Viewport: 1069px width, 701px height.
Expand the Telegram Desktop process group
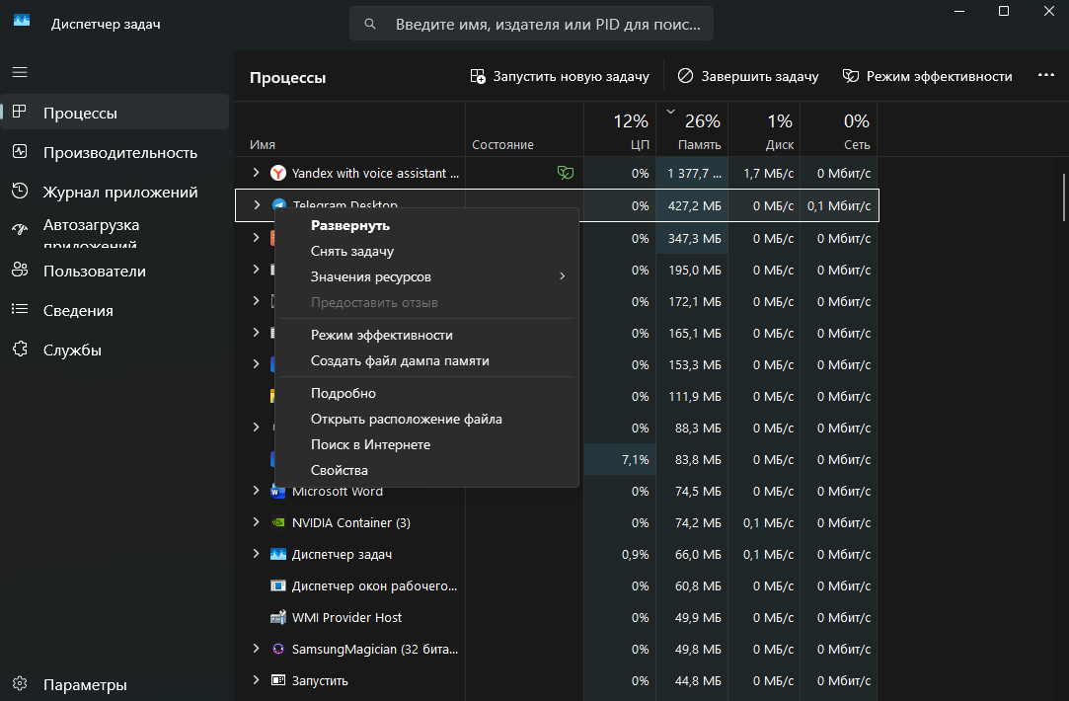(x=257, y=204)
